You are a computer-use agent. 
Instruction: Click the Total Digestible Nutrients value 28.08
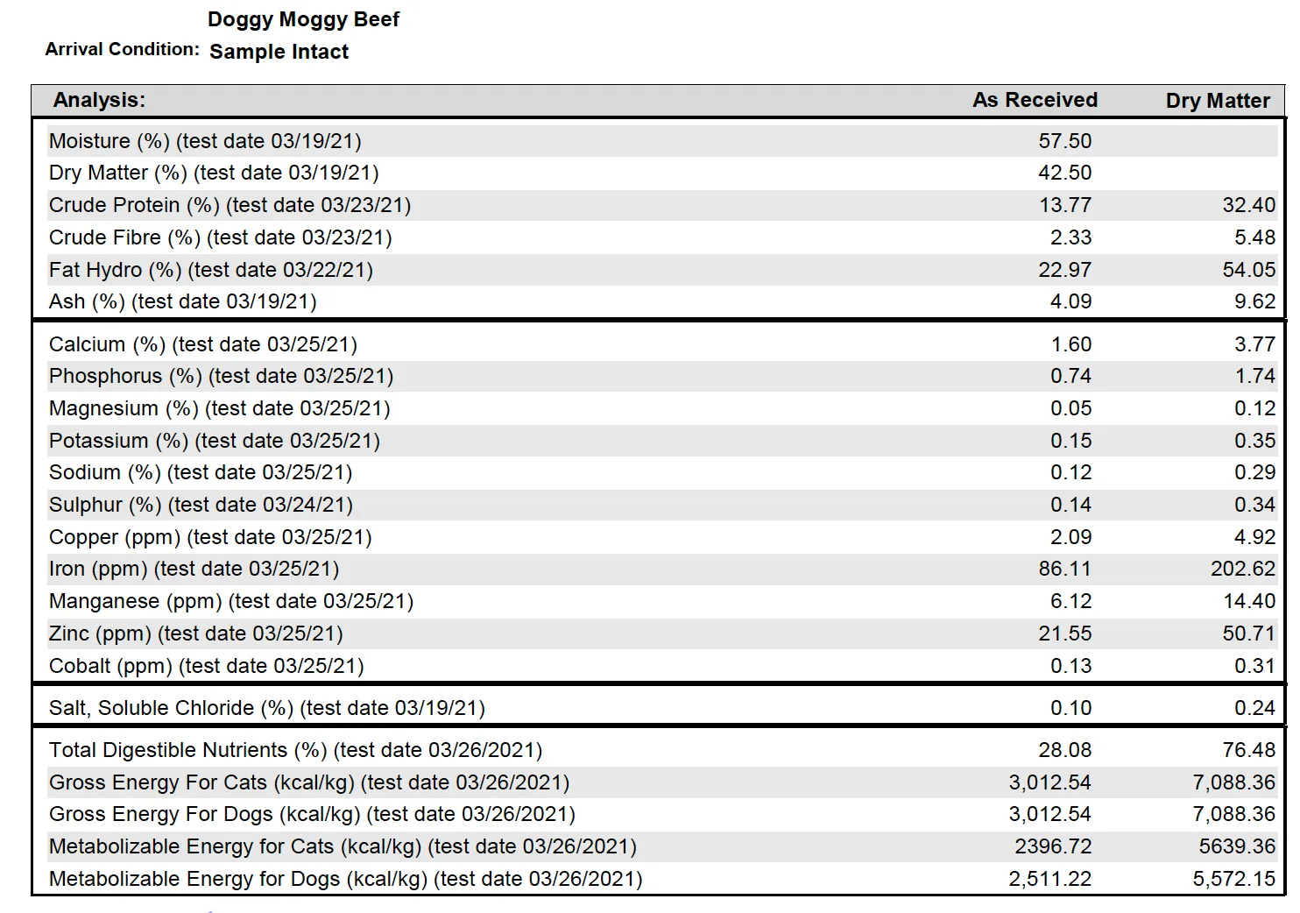1065,750
